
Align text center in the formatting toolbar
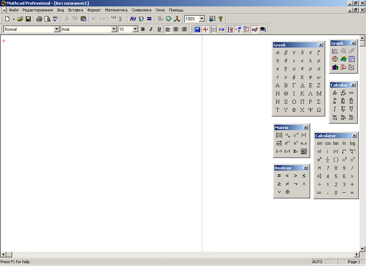[x=176, y=29]
